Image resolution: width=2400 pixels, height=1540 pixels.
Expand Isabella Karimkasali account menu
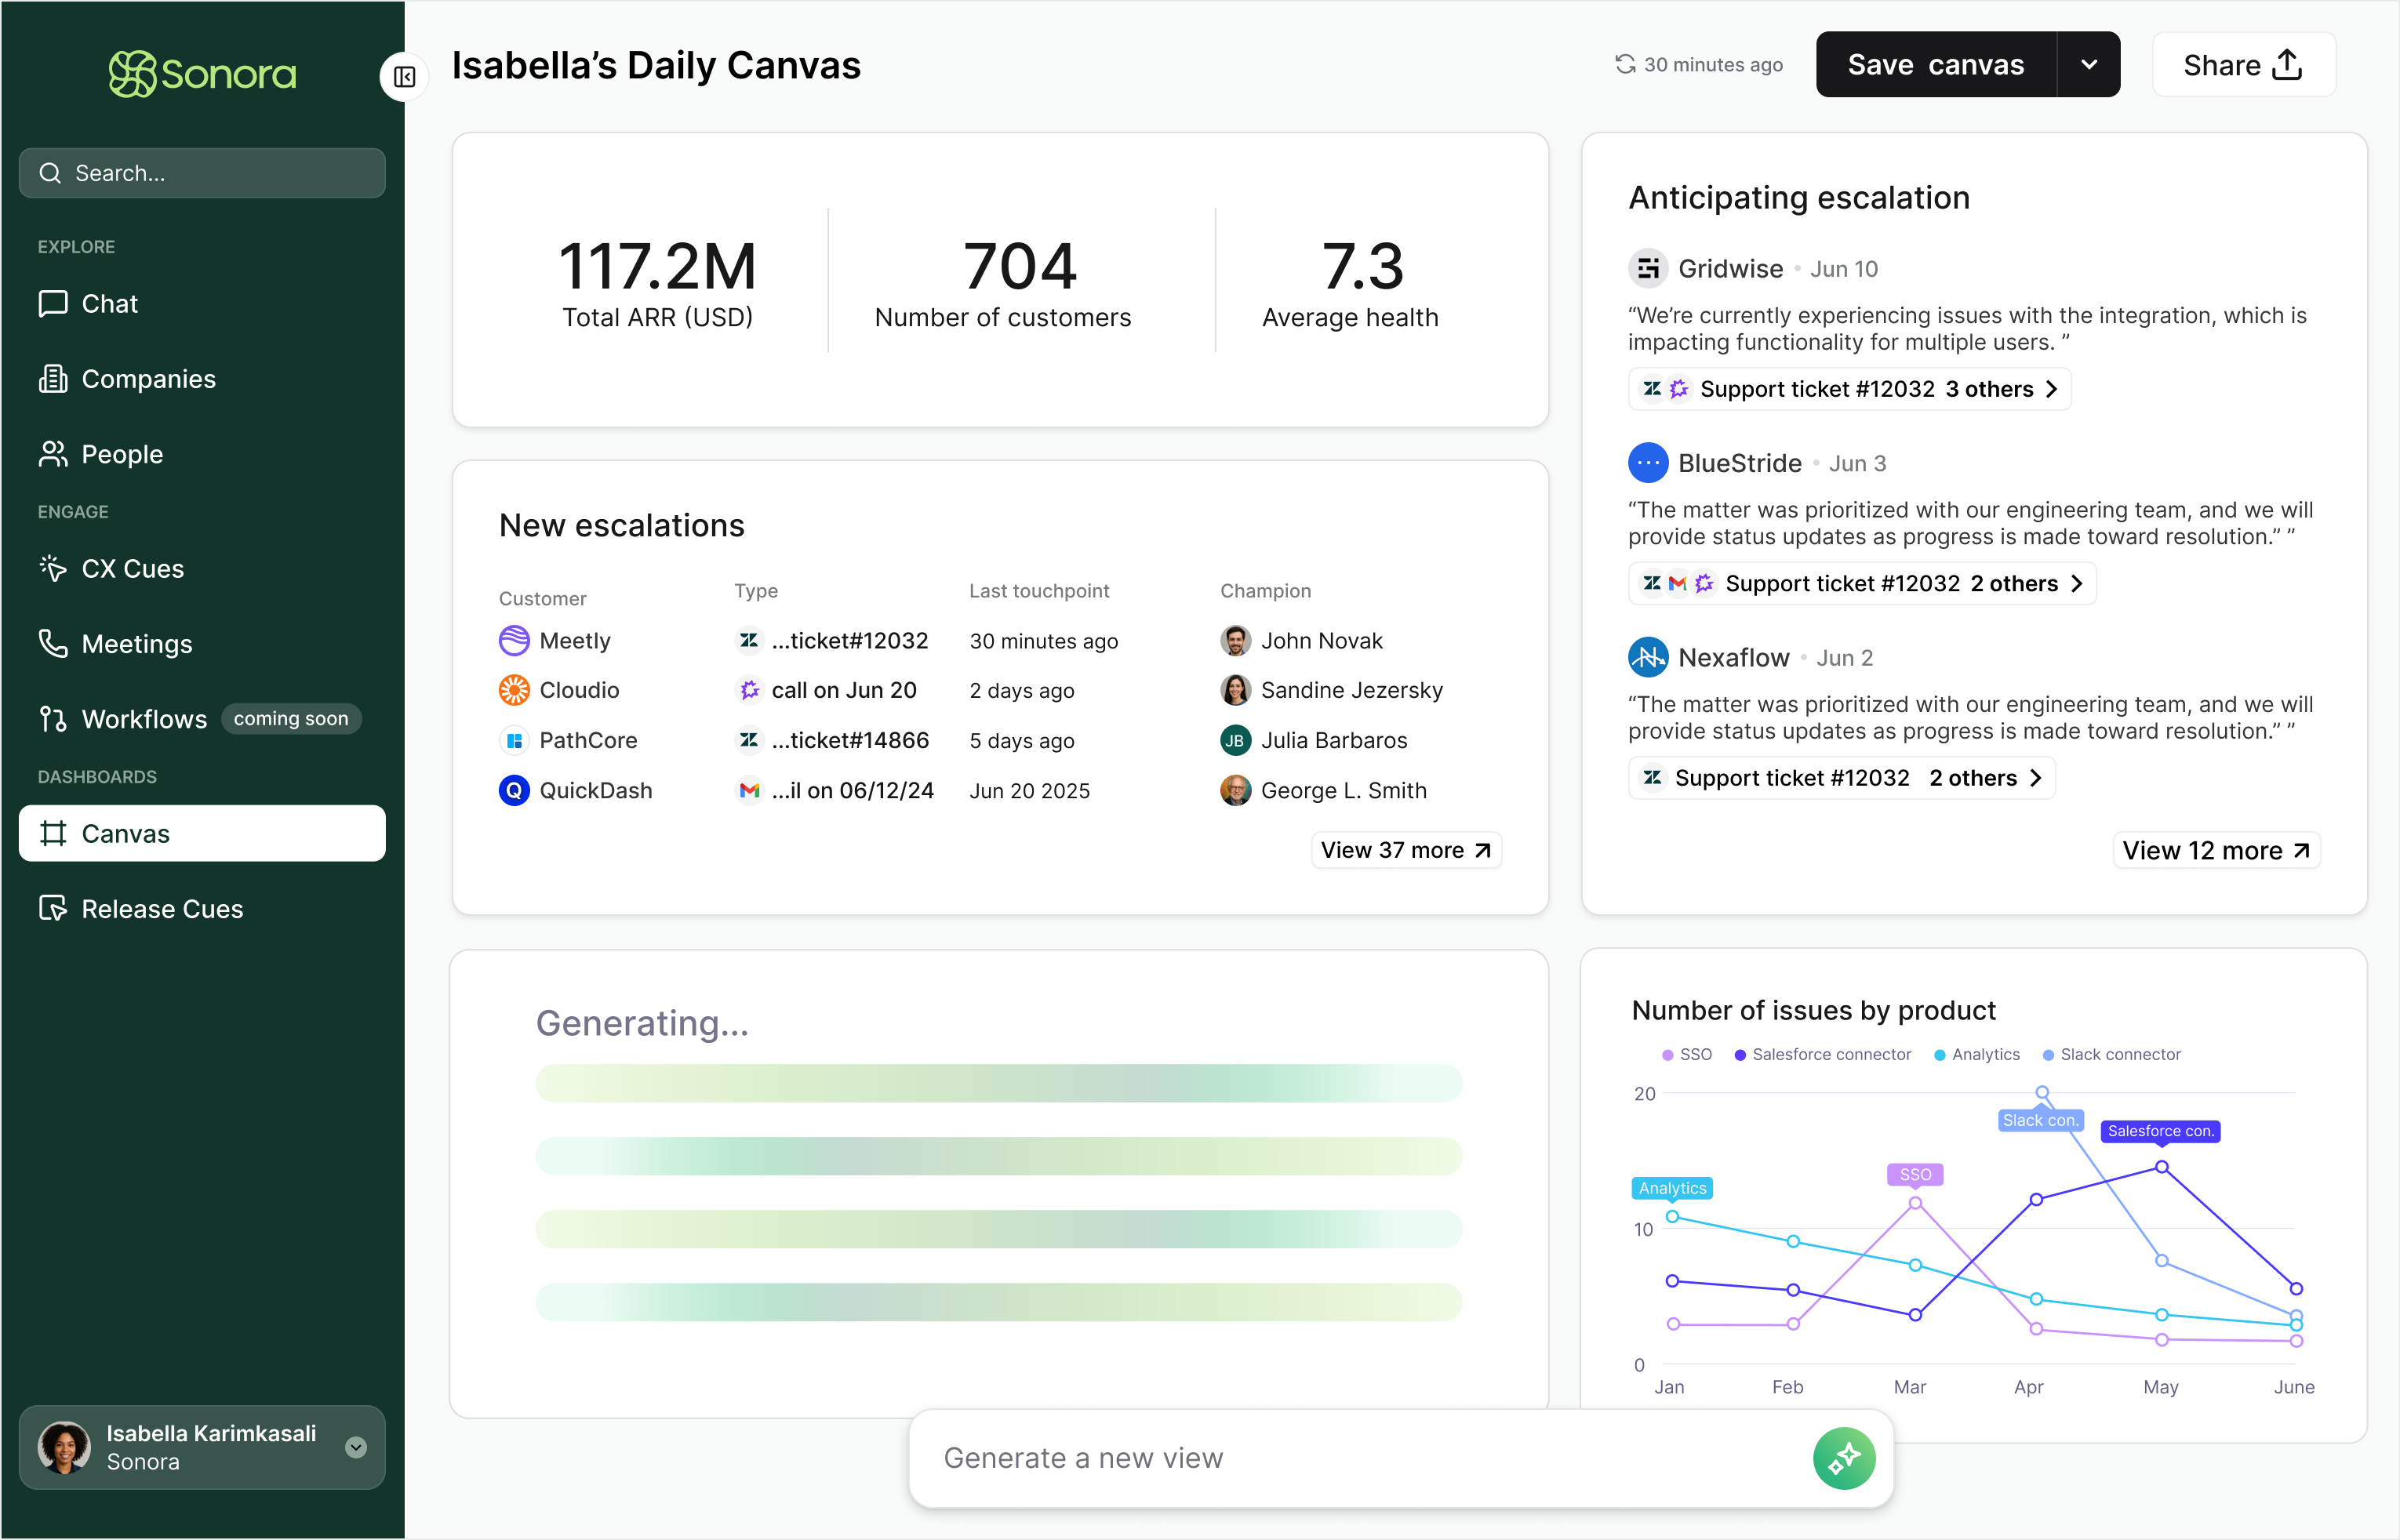(355, 1447)
